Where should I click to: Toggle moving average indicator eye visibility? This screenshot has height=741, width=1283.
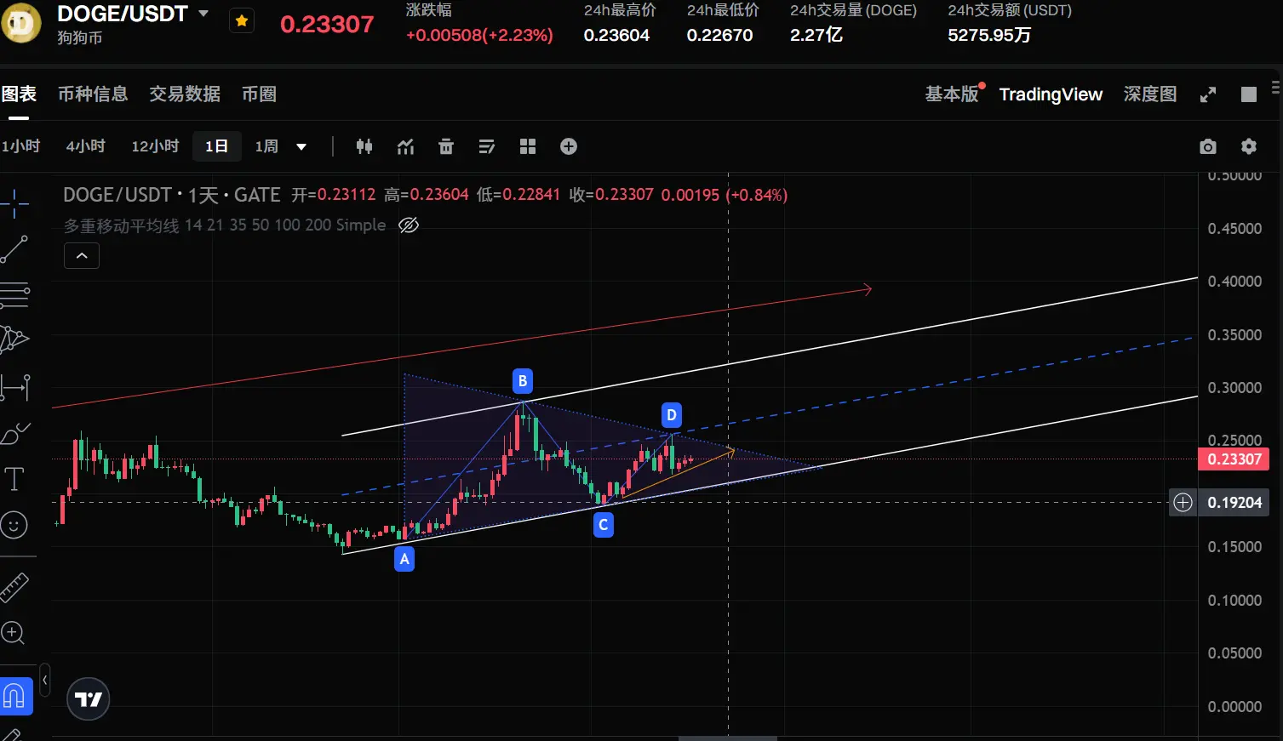tap(409, 225)
